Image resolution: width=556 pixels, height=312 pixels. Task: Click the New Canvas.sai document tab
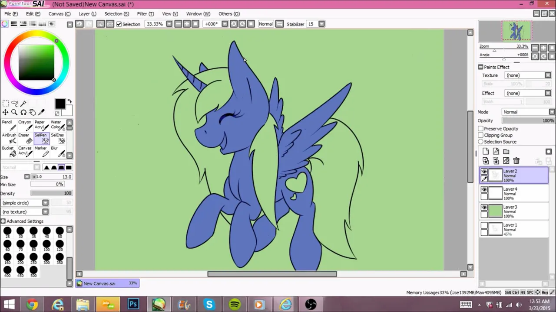107,283
